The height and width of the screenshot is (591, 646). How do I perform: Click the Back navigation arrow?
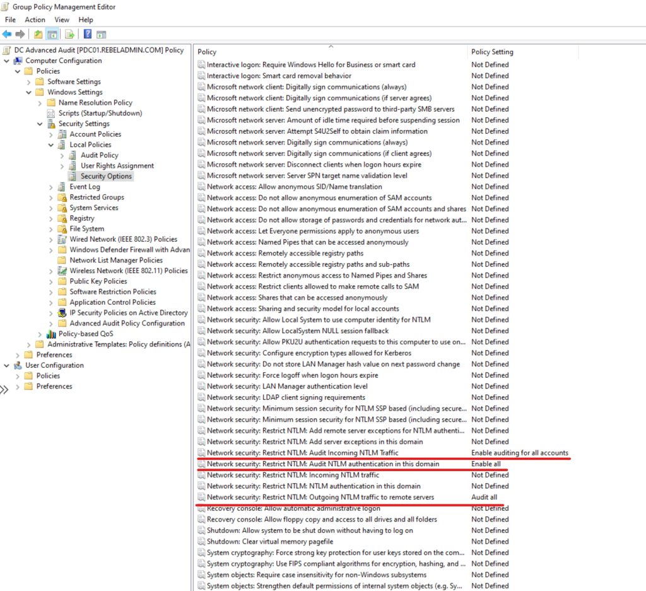6,34
